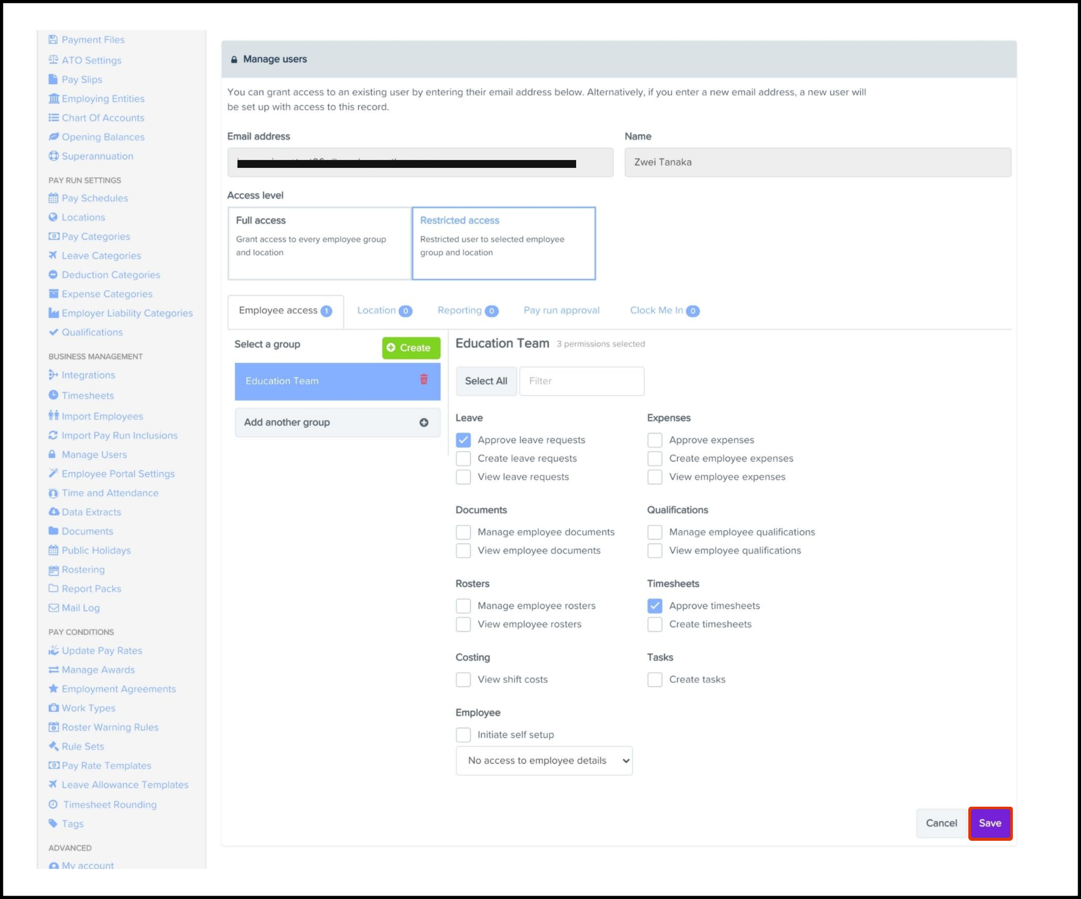Click the Rule Sets gavel icon
Viewport: 1081px width, 899px height.
(x=53, y=746)
